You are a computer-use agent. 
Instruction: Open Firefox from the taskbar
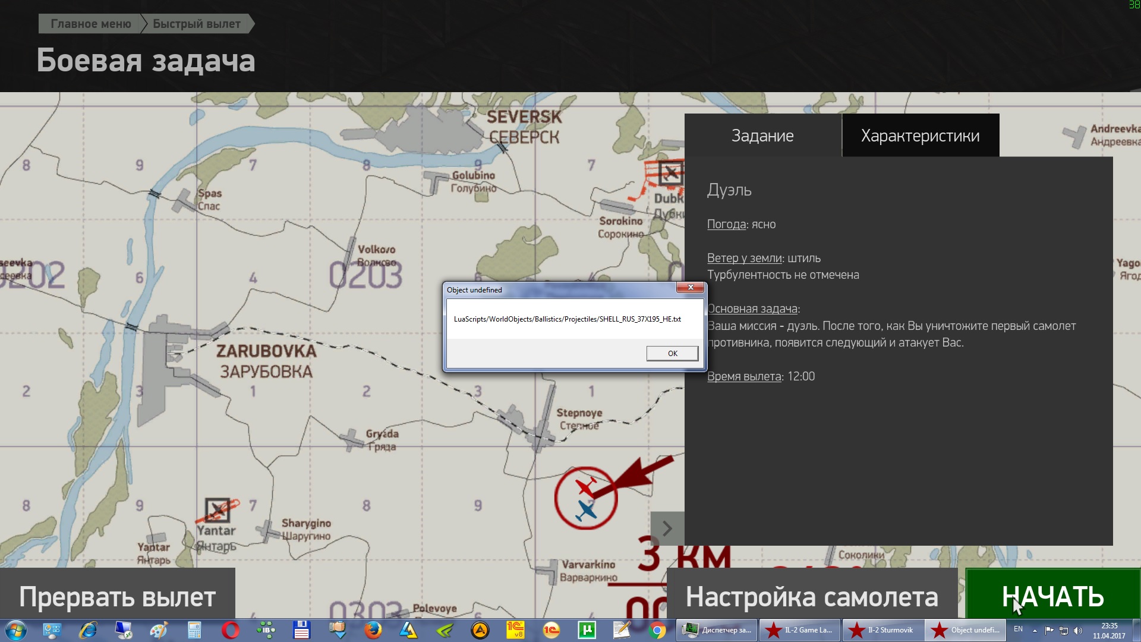click(373, 630)
